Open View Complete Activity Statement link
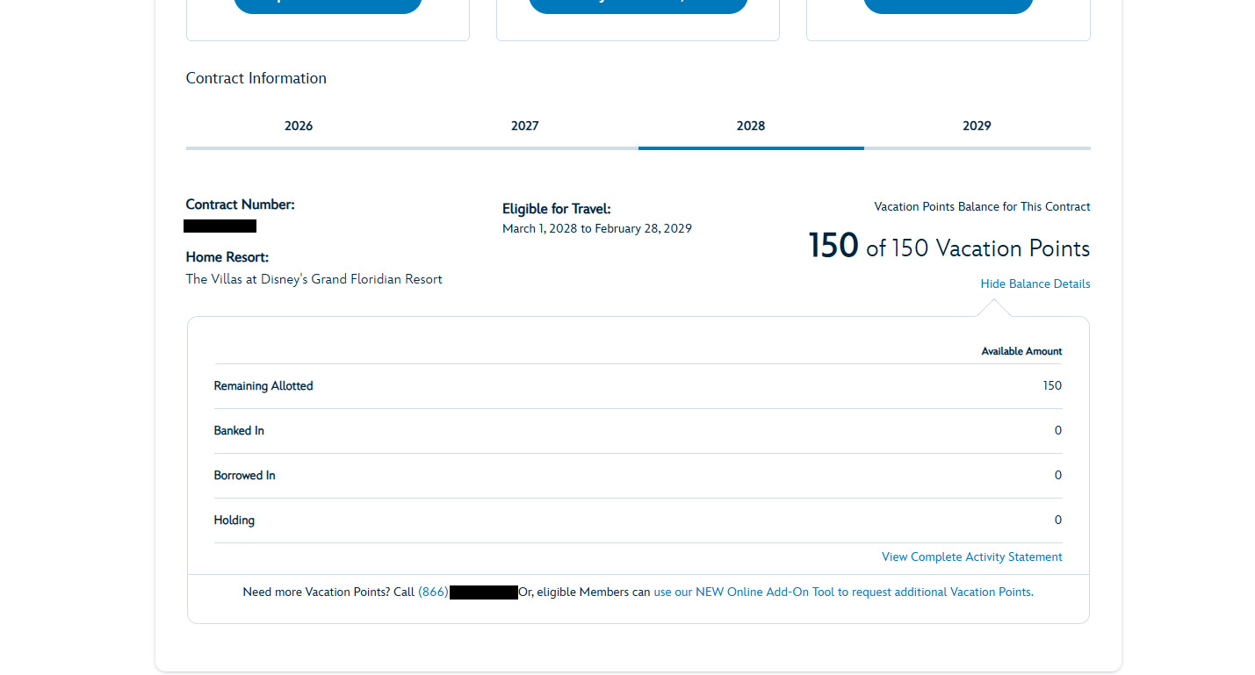This screenshot has height=675, width=1255. 972,557
